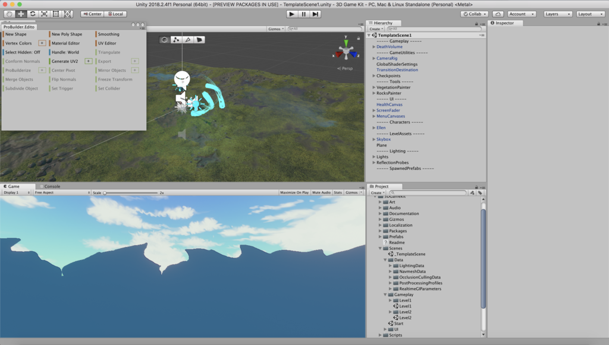This screenshot has height=345, width=609.
Task: Open the scene view Gizmos dropdown
Action: pos(276,29)
